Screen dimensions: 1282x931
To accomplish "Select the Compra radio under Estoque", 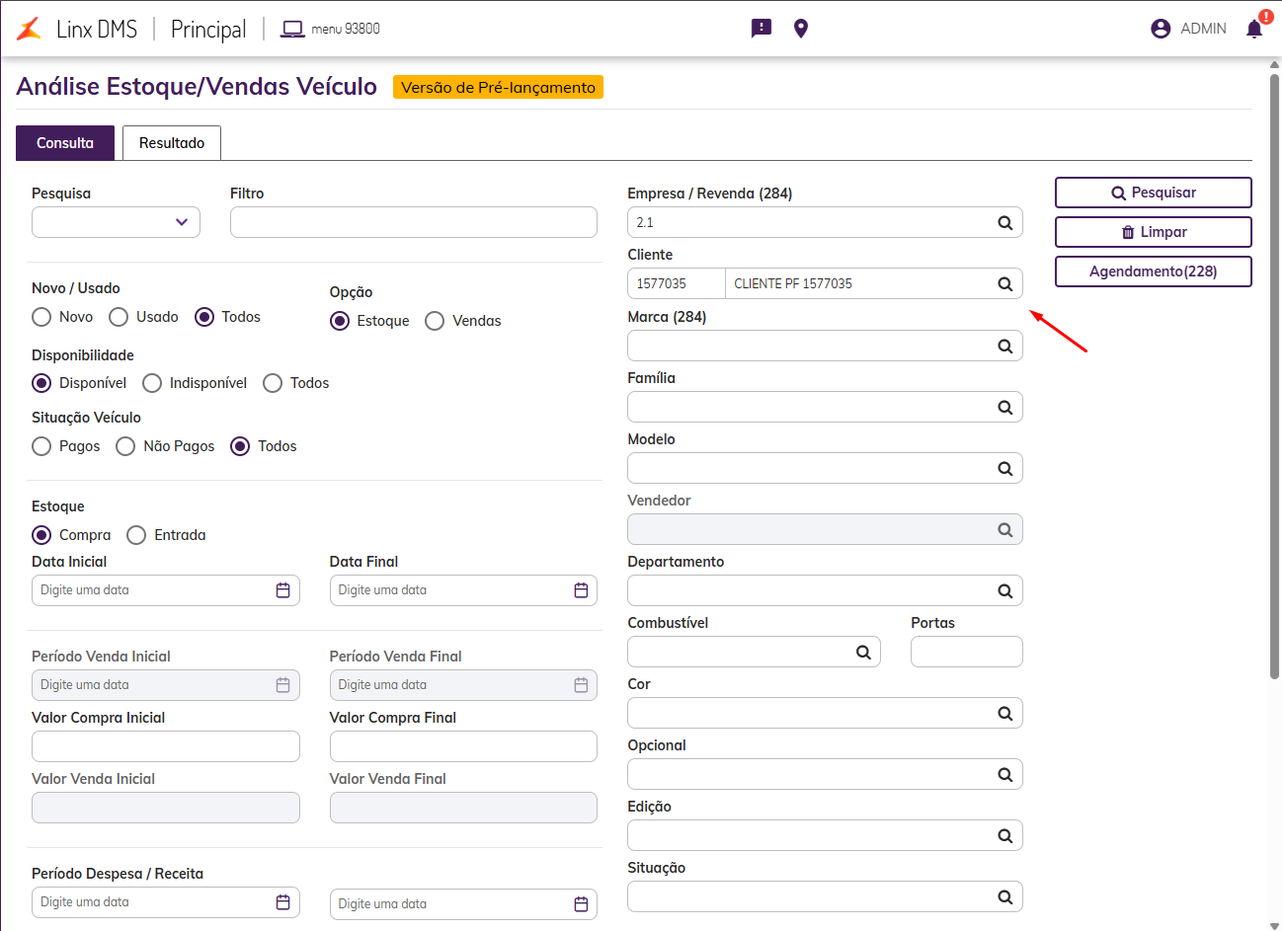I will [41, 535].
